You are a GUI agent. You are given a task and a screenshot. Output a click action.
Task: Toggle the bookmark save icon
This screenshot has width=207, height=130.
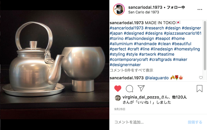(199, 88)
